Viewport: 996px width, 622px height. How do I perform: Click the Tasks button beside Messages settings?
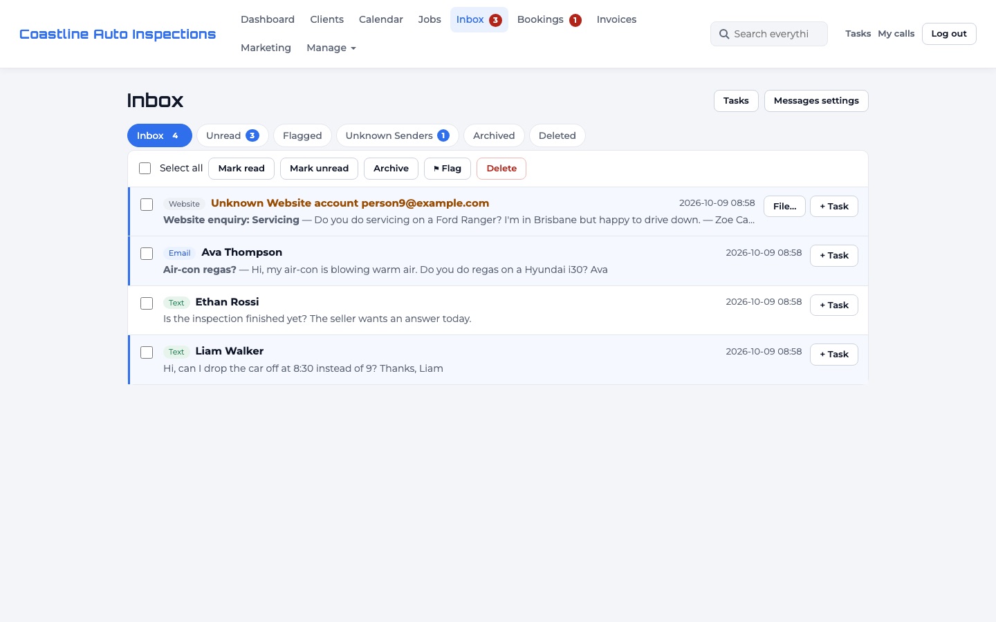click(736, 101)
